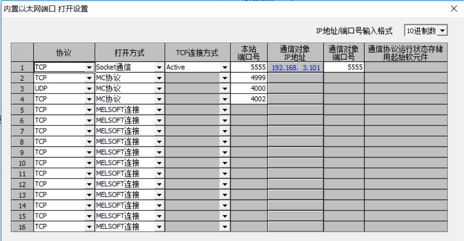Screen dimensions: 464x241
Task: Click the 协议 column header
Action: 64,52
